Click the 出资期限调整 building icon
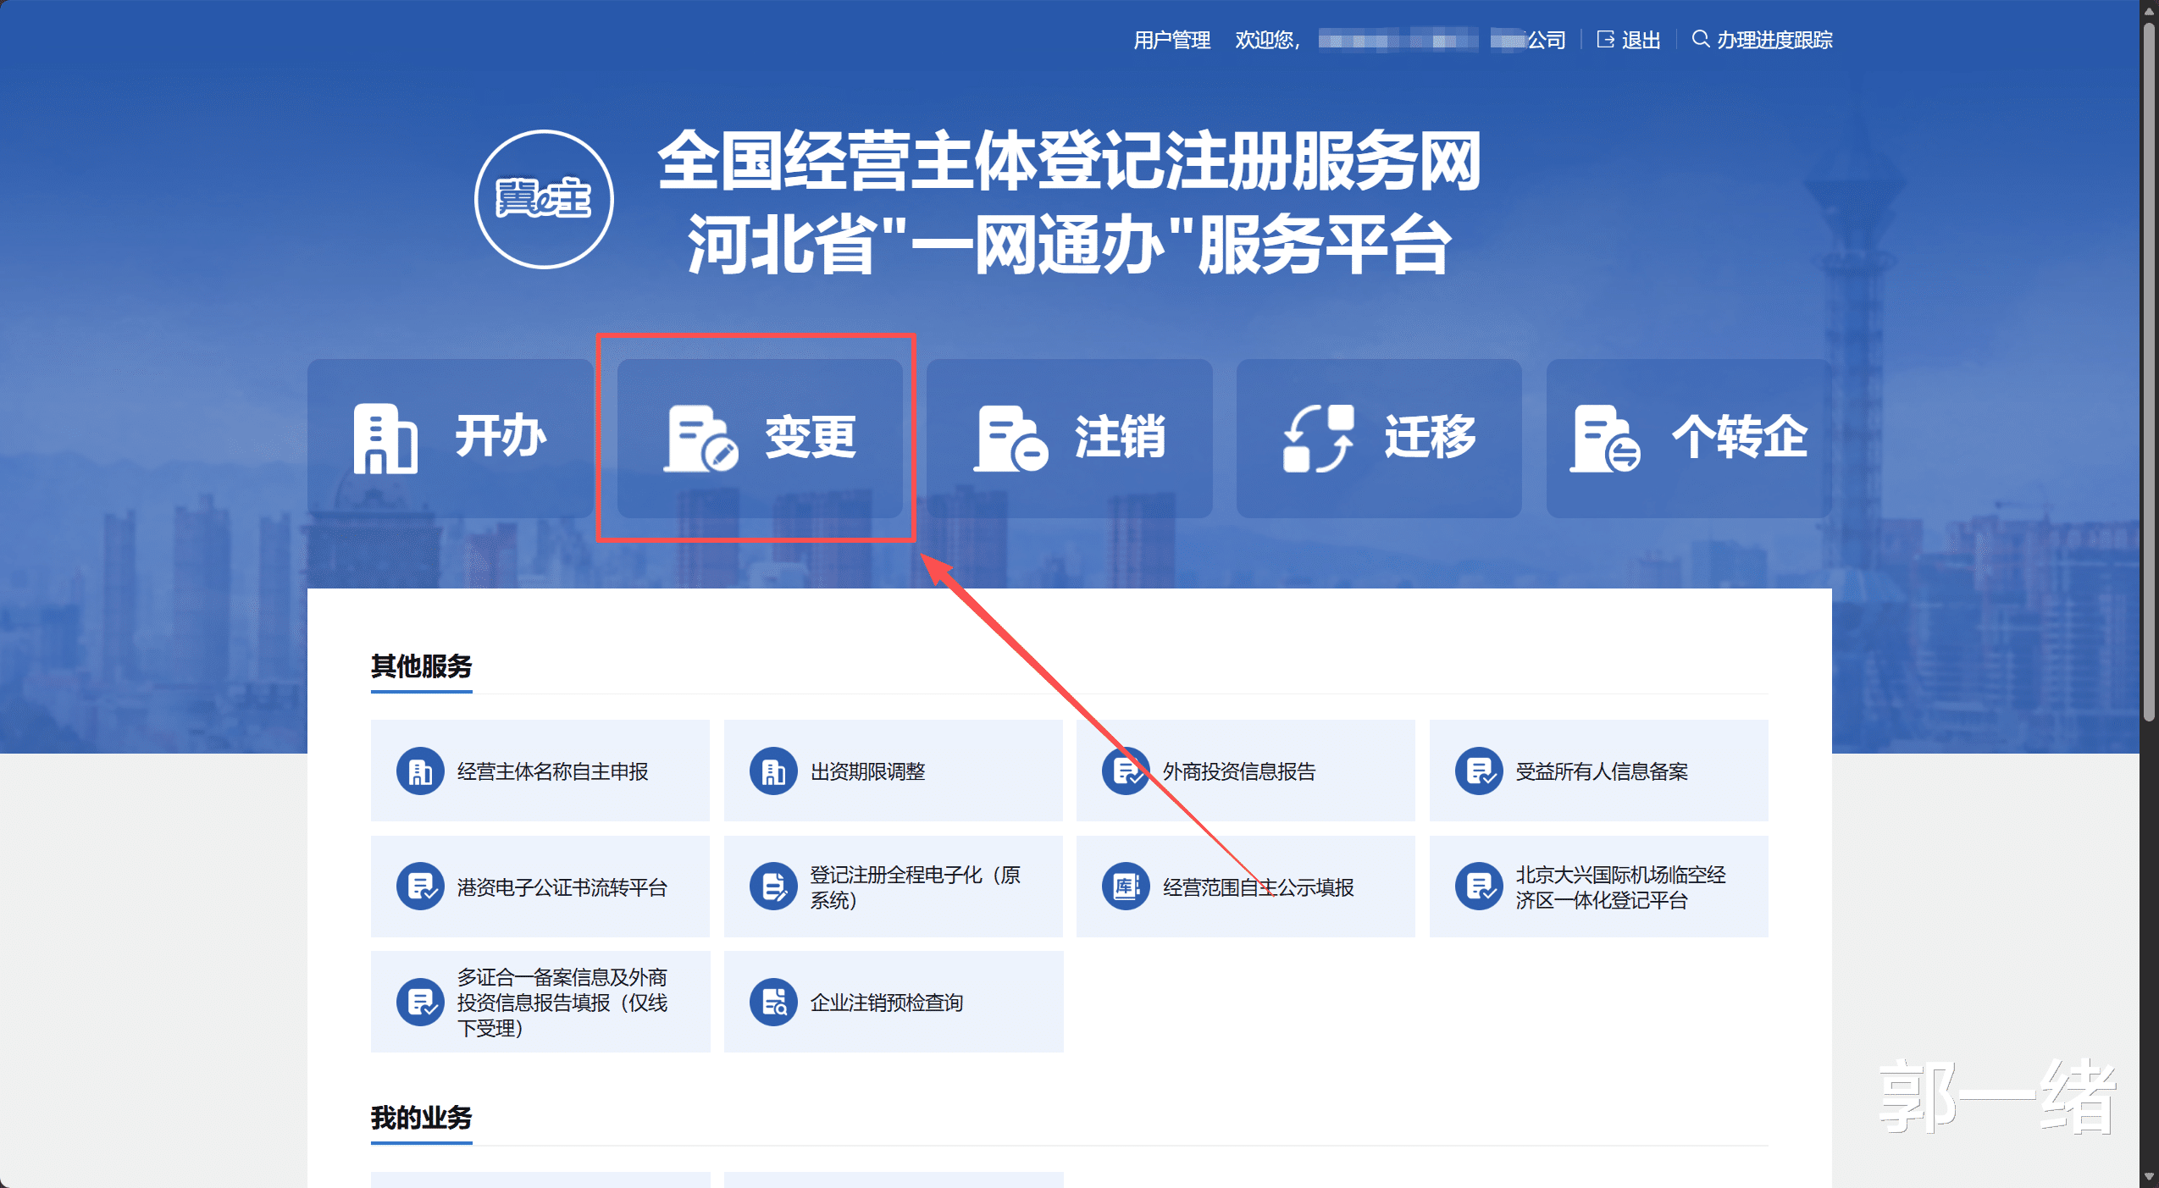 (x=772, y=771)
